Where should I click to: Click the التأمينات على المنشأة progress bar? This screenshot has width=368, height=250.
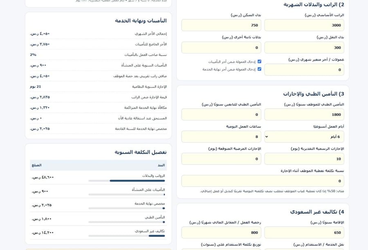pos(127,194)
